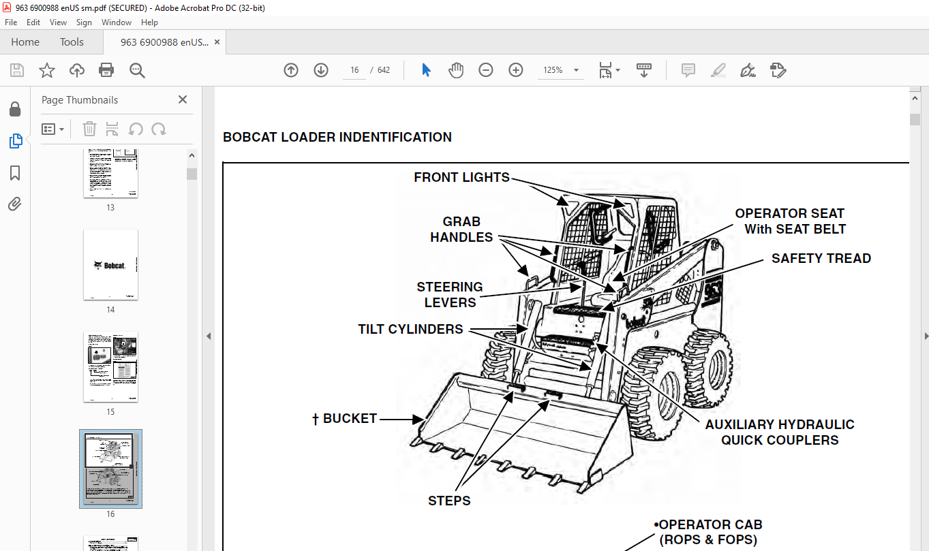Click the GRAB HANDLES label
The height and width of the screenshot is (551, 929).
(x=461, y=230)
